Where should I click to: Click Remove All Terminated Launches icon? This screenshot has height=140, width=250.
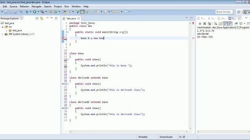tap(209, 24)
